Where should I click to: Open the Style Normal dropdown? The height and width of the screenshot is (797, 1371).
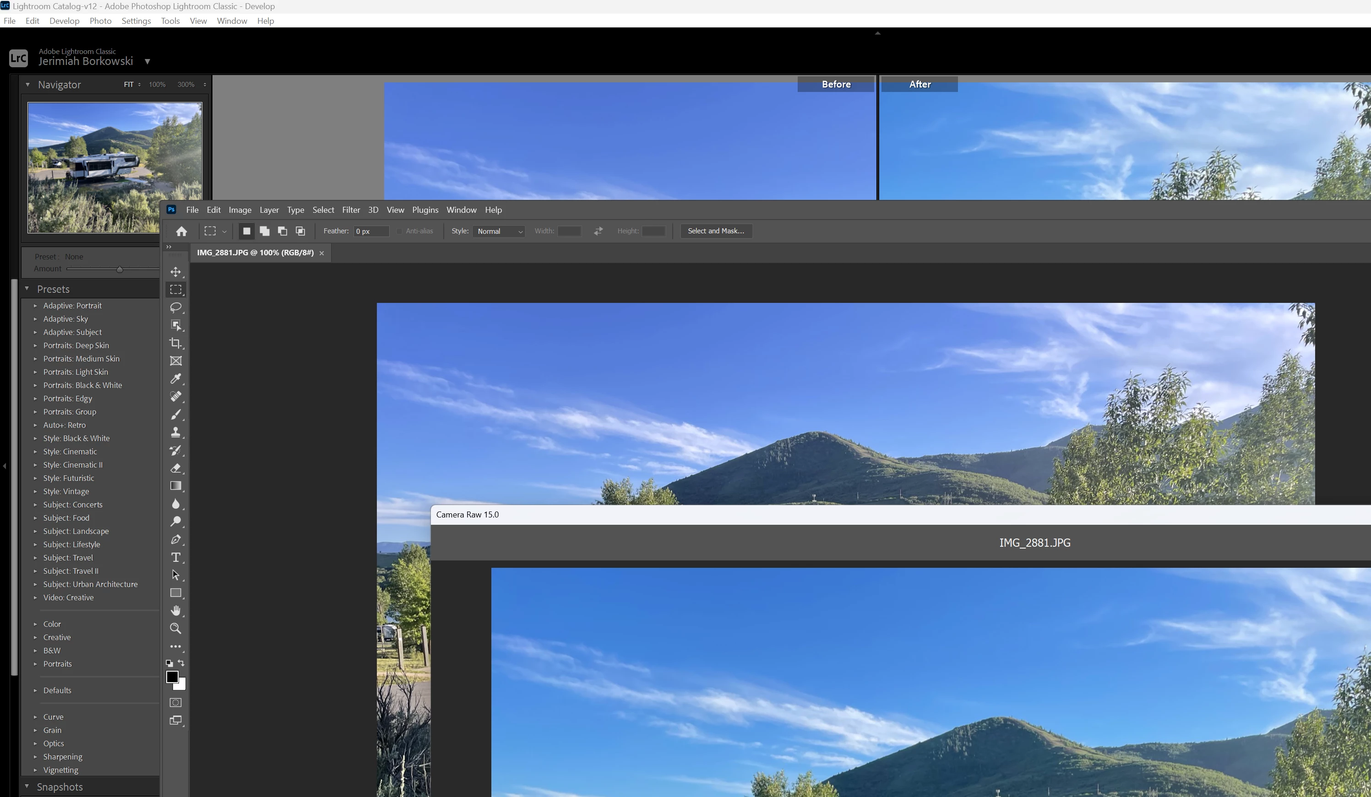coord(499,231)
